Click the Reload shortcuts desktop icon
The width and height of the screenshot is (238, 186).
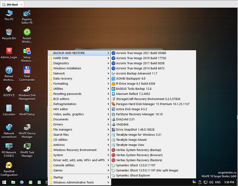(9, 74)
